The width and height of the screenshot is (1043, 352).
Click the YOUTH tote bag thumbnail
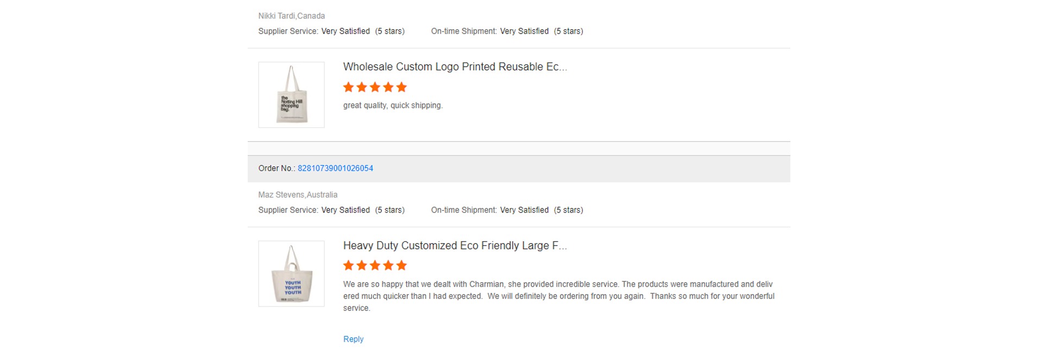(x=291, y=274)
